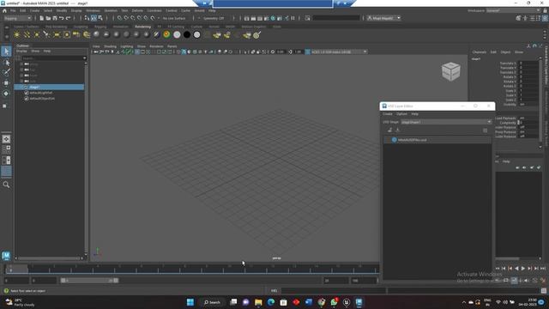Viewport: 549px width, 309px height.
Task: Toggle snap to view planes
Action: pos(147,18)
